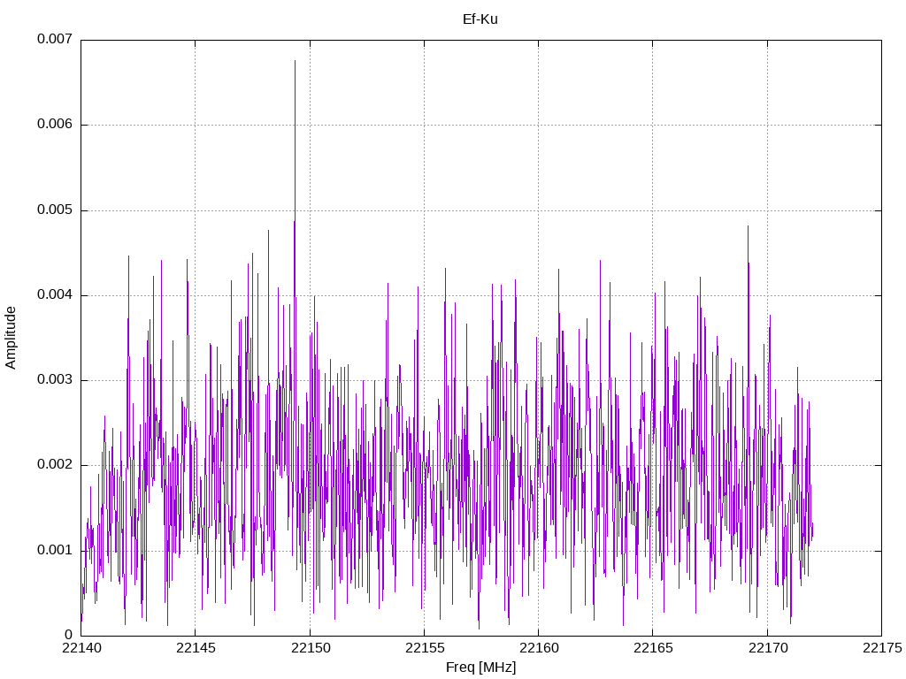Click the 22165 x-axis tick label
This screenshot has width=906, height=679.
pyautogui.click(x=654, y=648)
